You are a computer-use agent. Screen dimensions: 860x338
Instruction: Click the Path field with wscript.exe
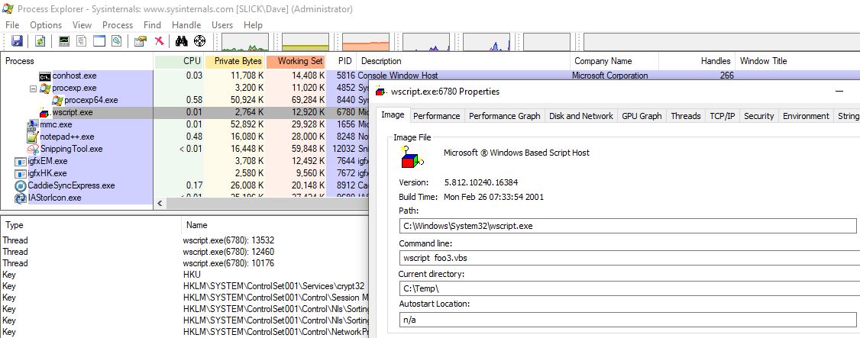click(x=628, y=226)
